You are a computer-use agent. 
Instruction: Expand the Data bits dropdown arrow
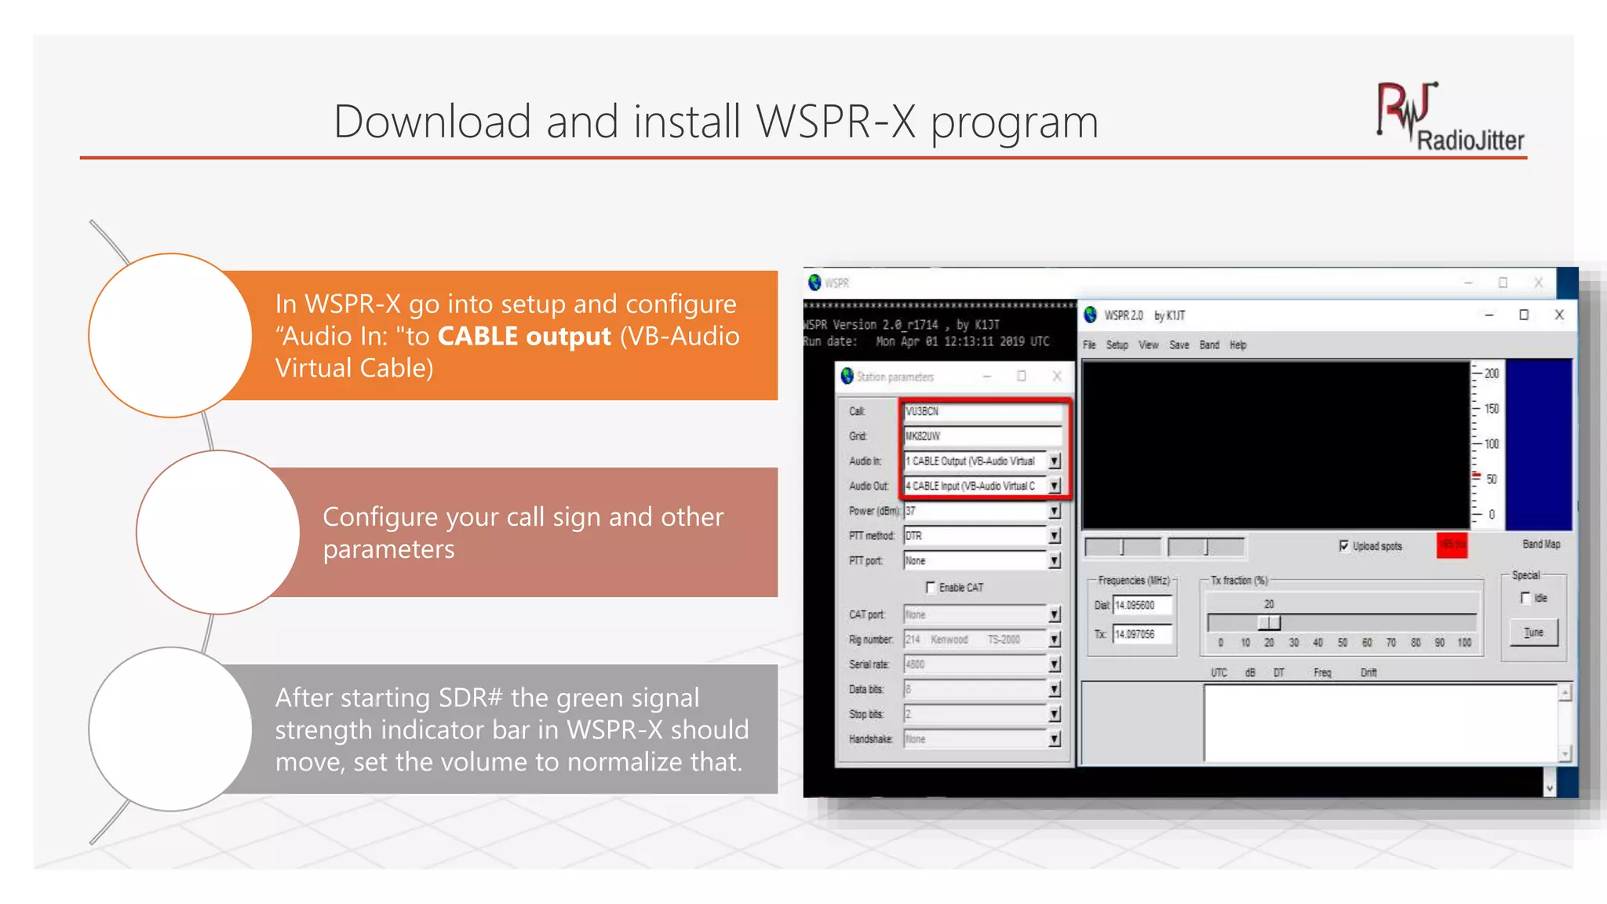coord(1055,689)
